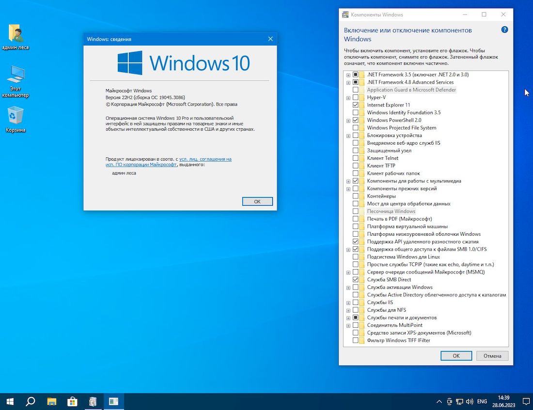533x410 pixels.
Task: Select 'Средство записи XPS-документов (Microsoft)' row
Action: (419, 333)
